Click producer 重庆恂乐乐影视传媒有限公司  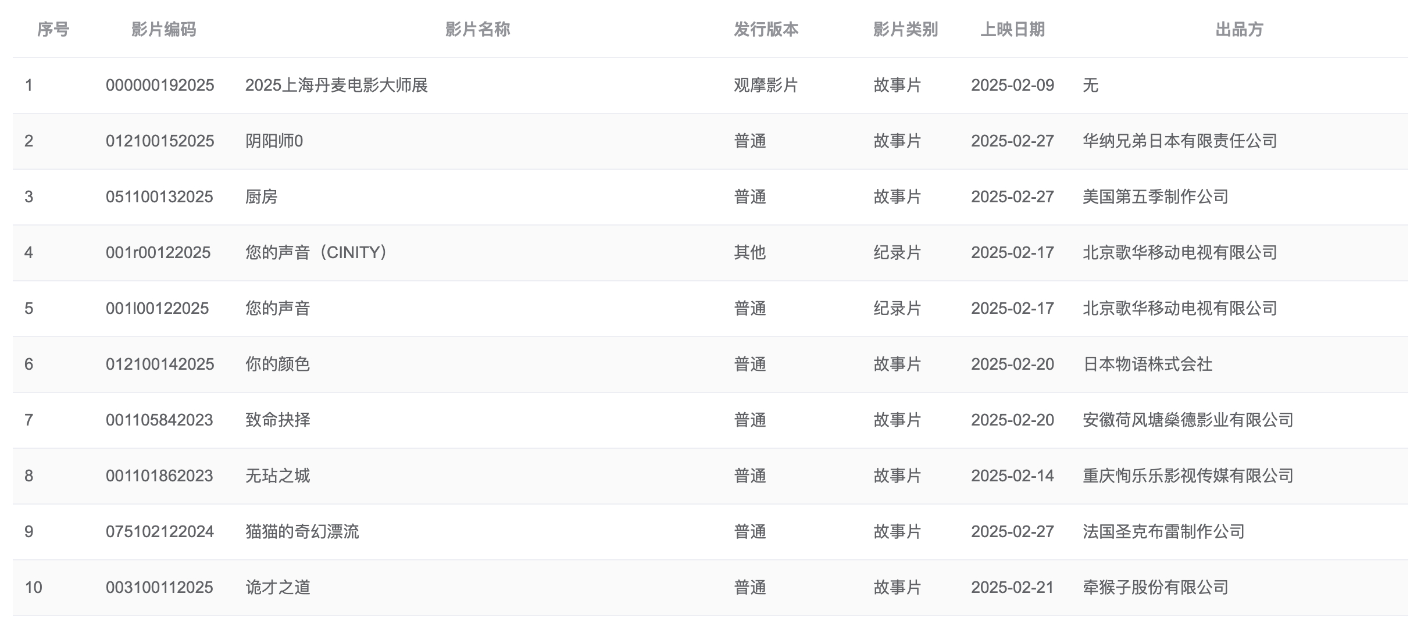1188,476
